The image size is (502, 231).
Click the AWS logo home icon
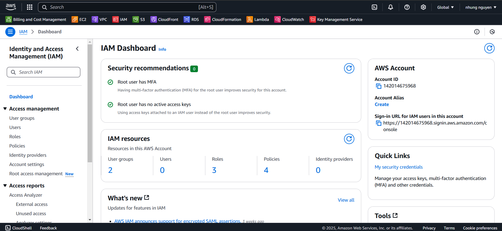coord(11,7)
